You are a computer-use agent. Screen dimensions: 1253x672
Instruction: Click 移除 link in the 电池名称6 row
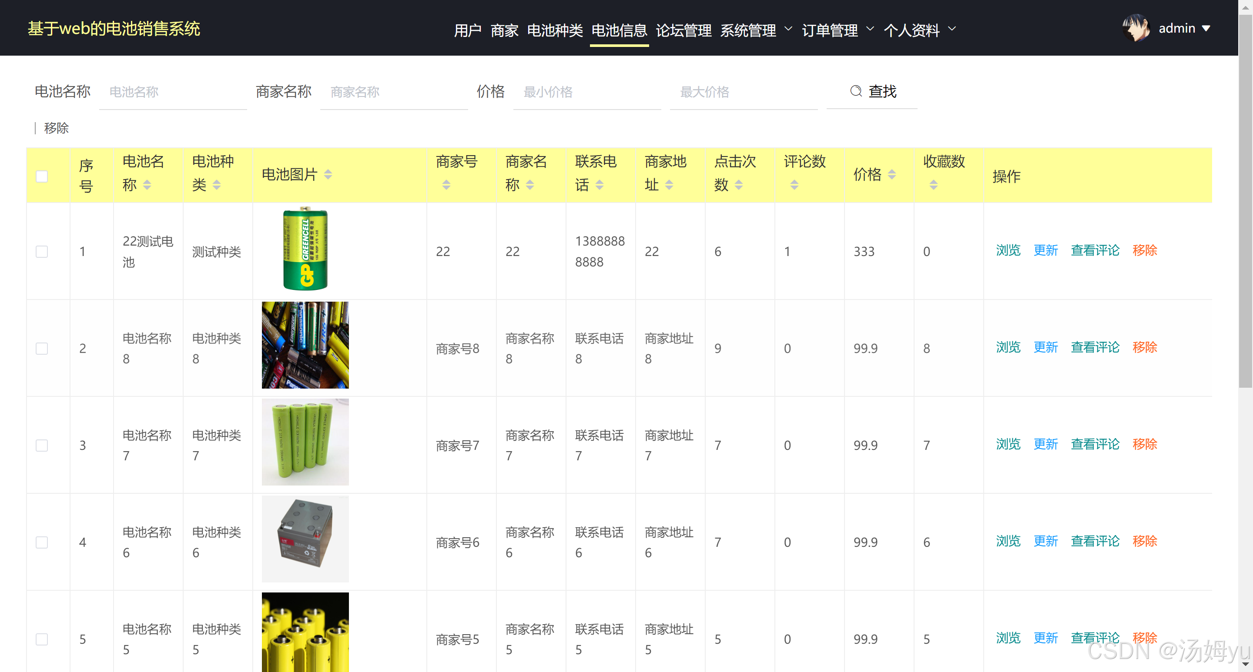[x=1144, y=541]
